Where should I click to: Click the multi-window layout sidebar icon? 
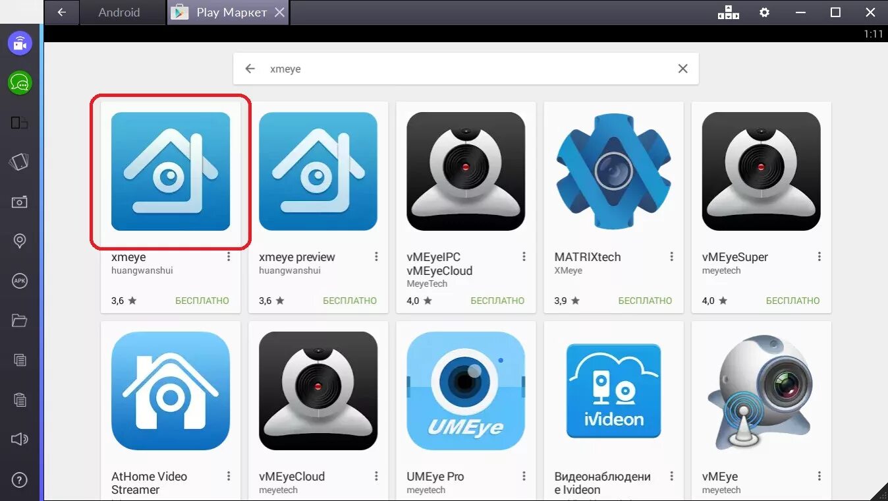tap(20, 123)
